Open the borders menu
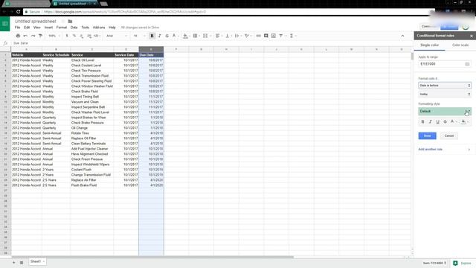 [x=196, y=36]
